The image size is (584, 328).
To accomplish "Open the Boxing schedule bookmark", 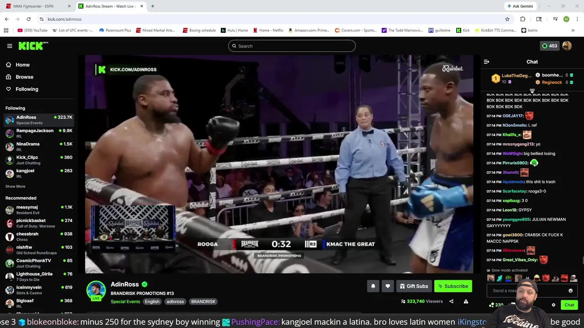I will pyautogui.click(x=199, y=31).
